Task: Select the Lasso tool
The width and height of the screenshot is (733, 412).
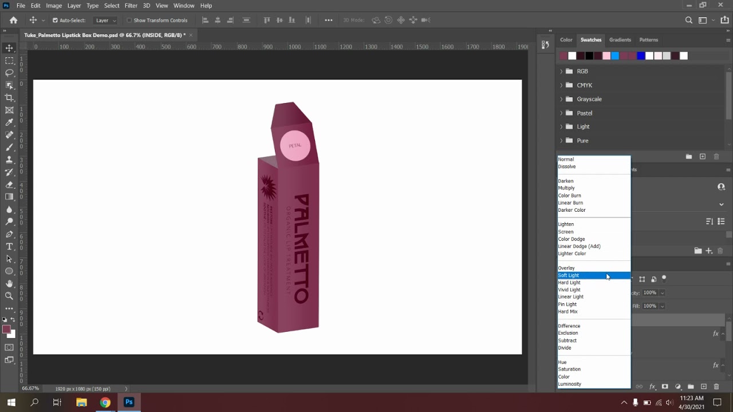Action: [x=9, y=73]
